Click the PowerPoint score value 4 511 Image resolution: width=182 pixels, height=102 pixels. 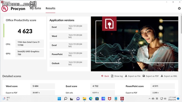163,86
